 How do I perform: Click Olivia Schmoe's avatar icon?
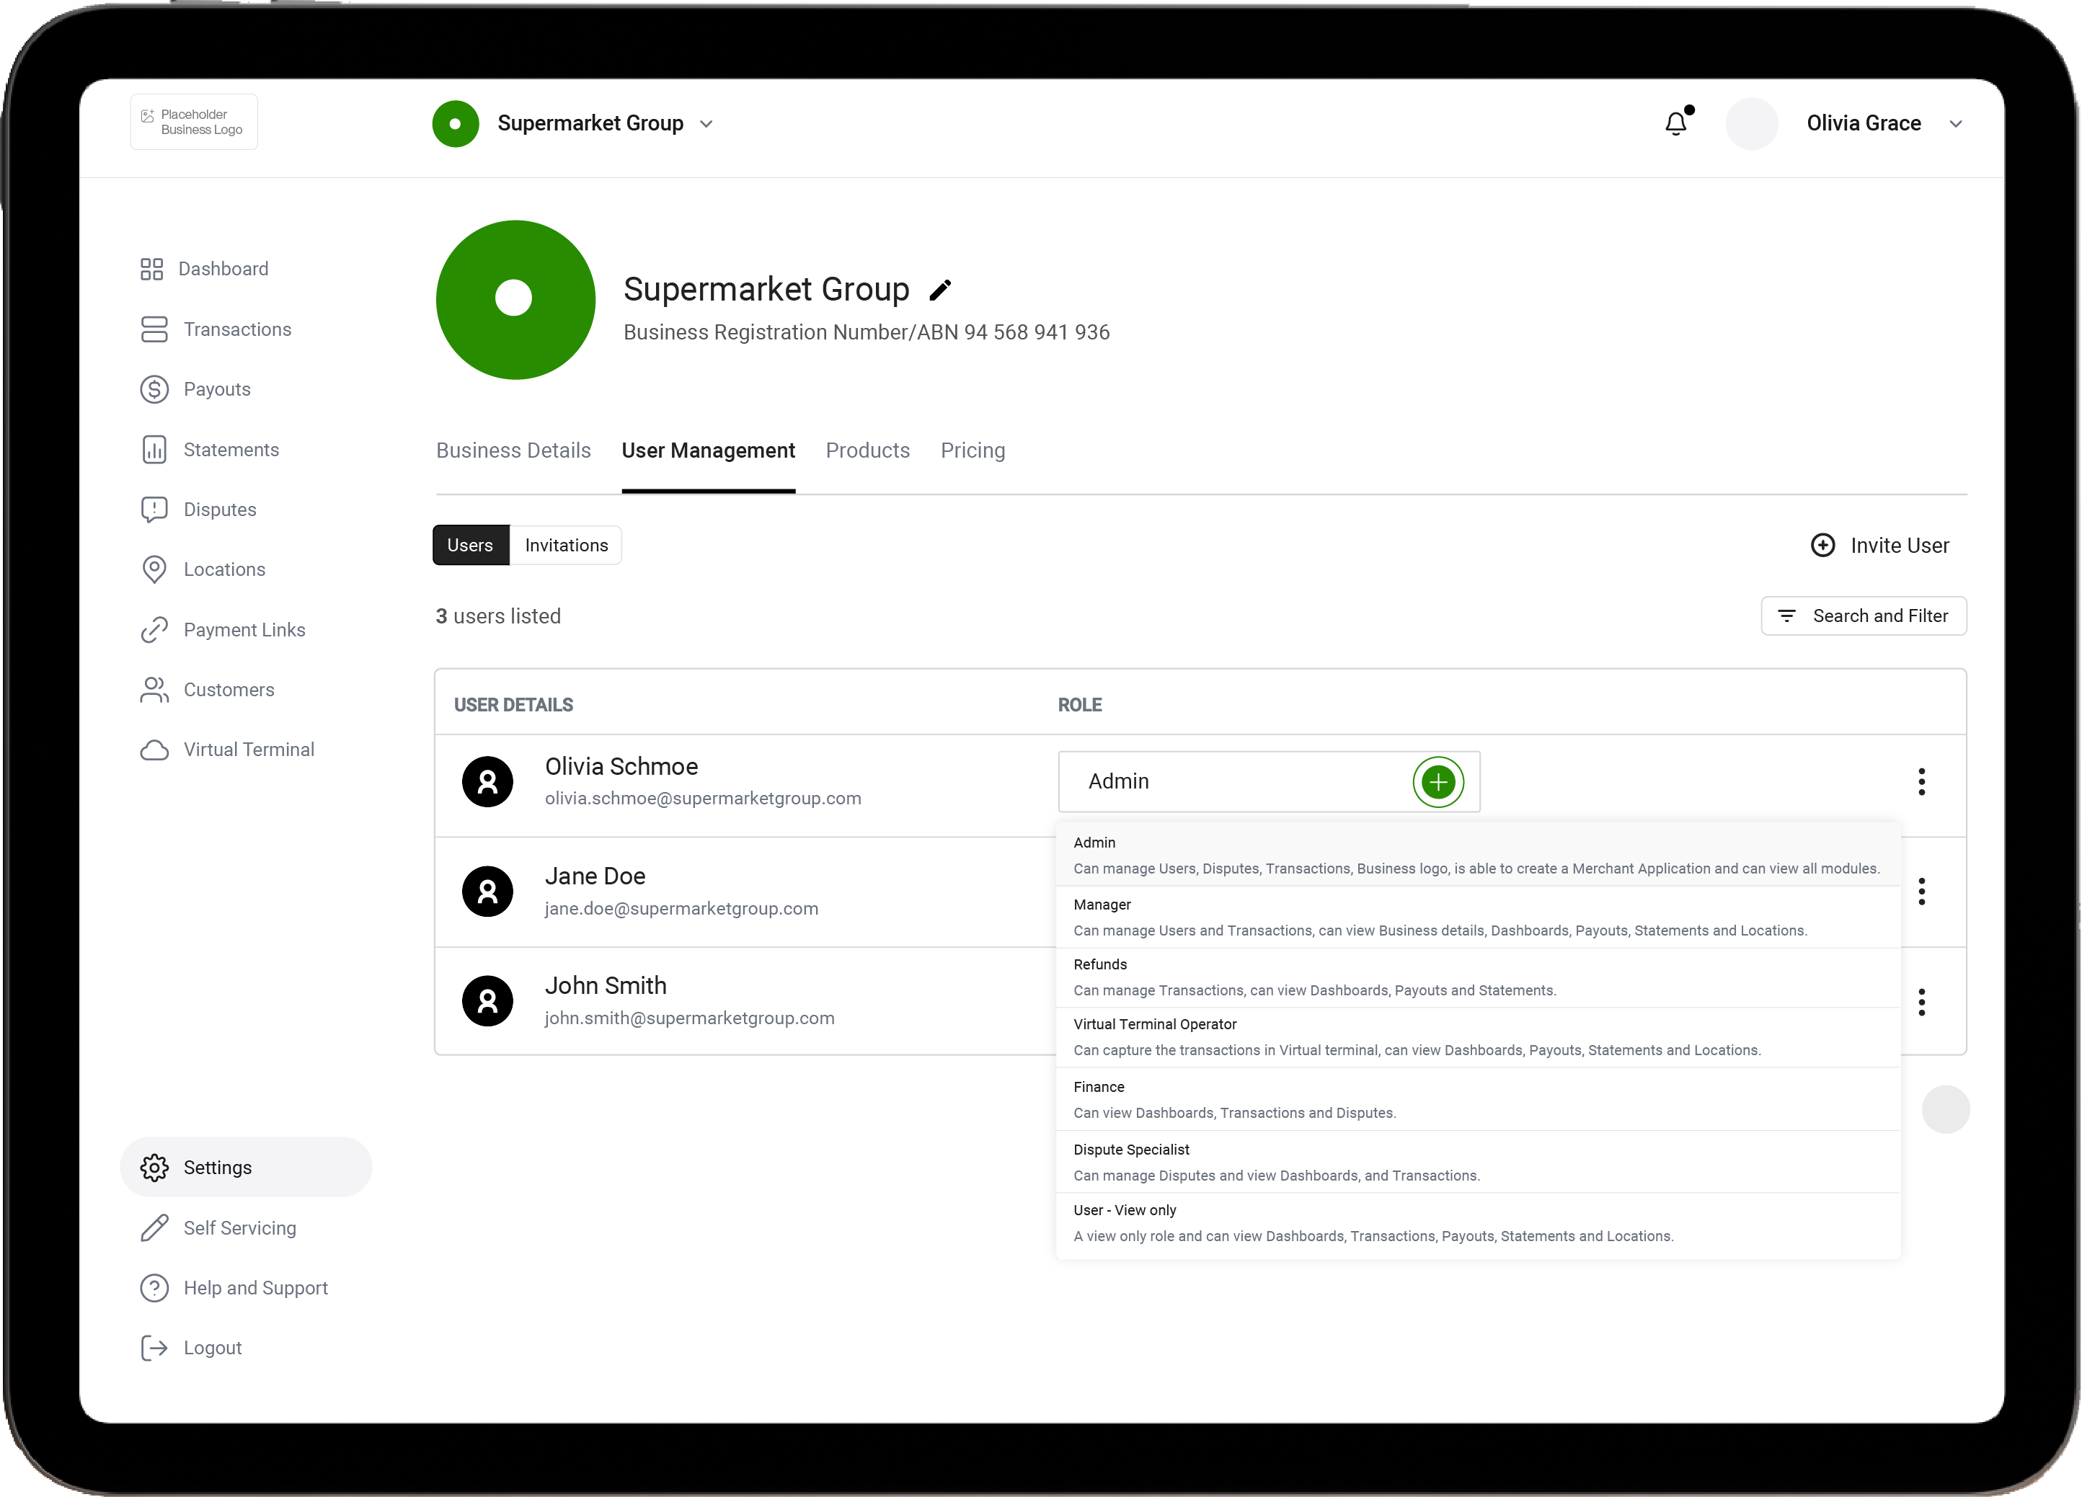click(x=487, y=782)
